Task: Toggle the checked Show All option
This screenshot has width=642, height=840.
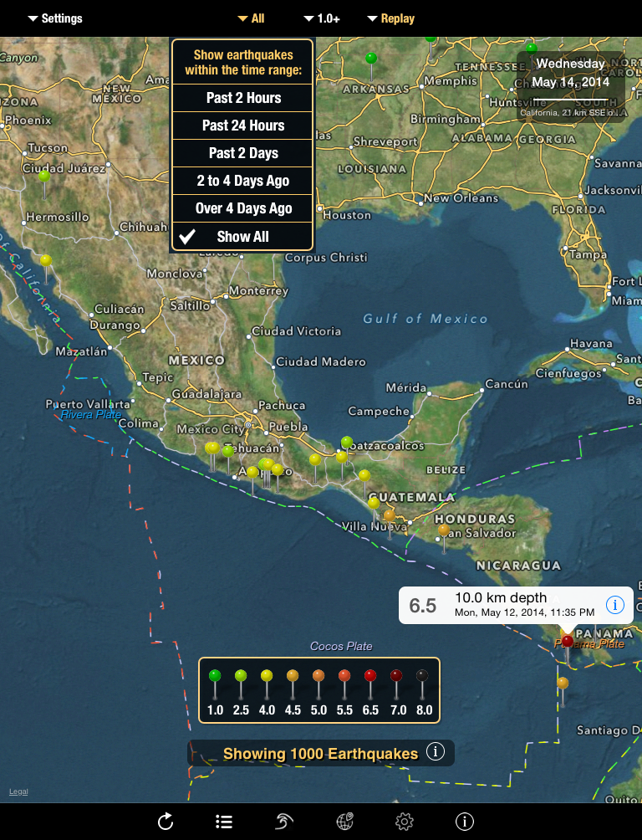Action: click(242, 236)
